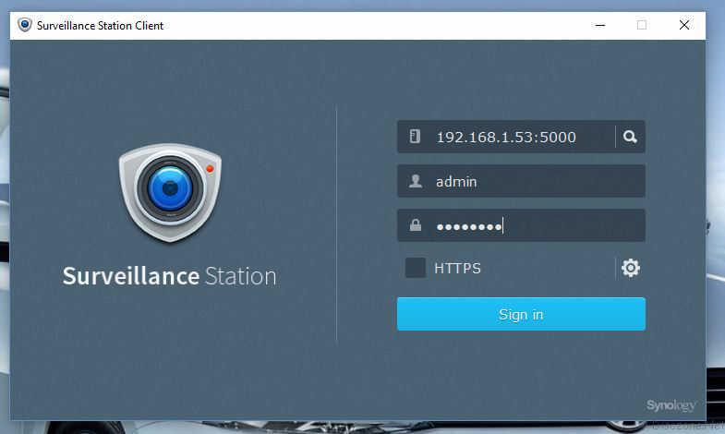725x434 pixels.
Task: Minimize the Surveillance Station Client window
Action: (598, 25)
